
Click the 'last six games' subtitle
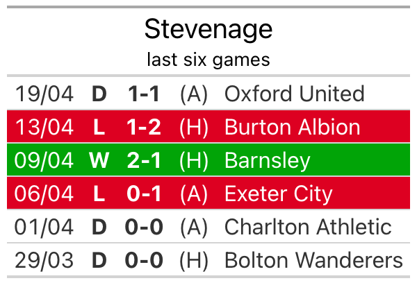click(208, 60)
